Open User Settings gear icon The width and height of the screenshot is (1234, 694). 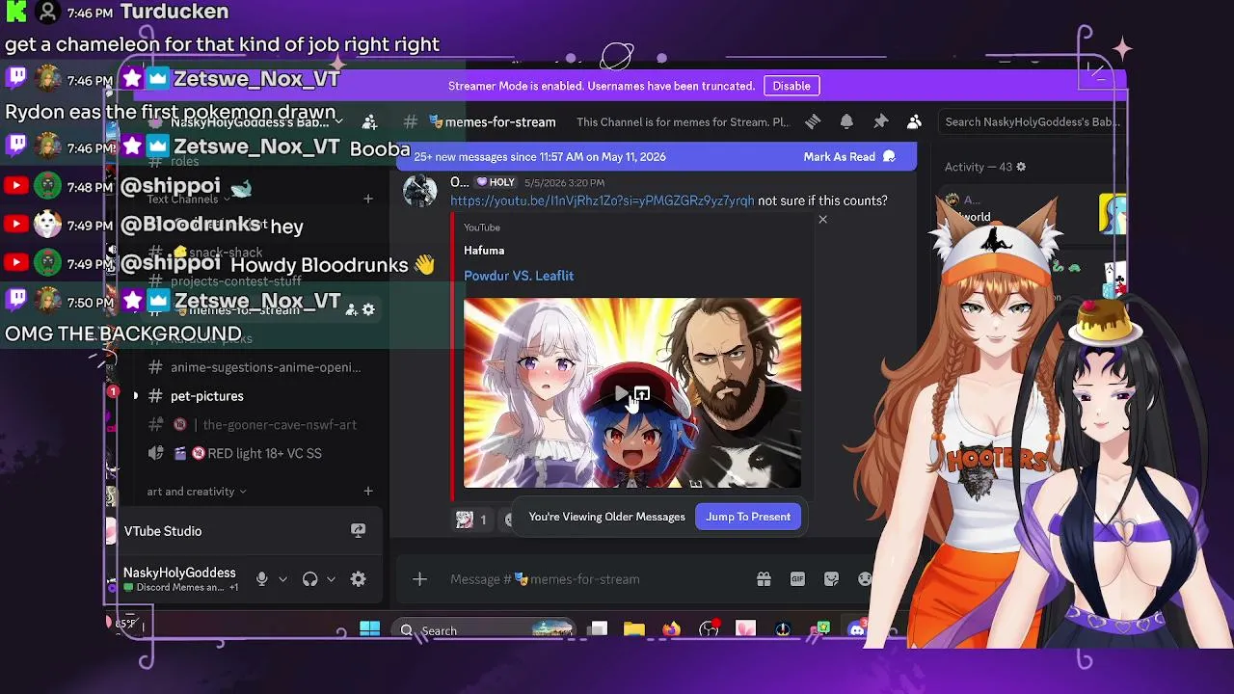tap(358, 579)
